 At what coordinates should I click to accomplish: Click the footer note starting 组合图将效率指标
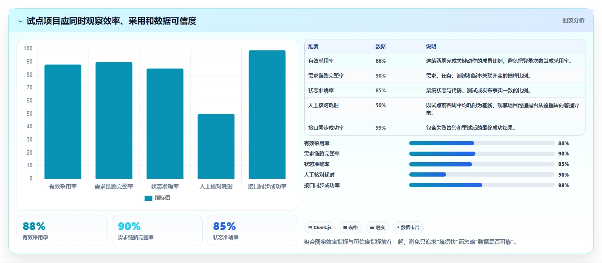tap(410, 242)
